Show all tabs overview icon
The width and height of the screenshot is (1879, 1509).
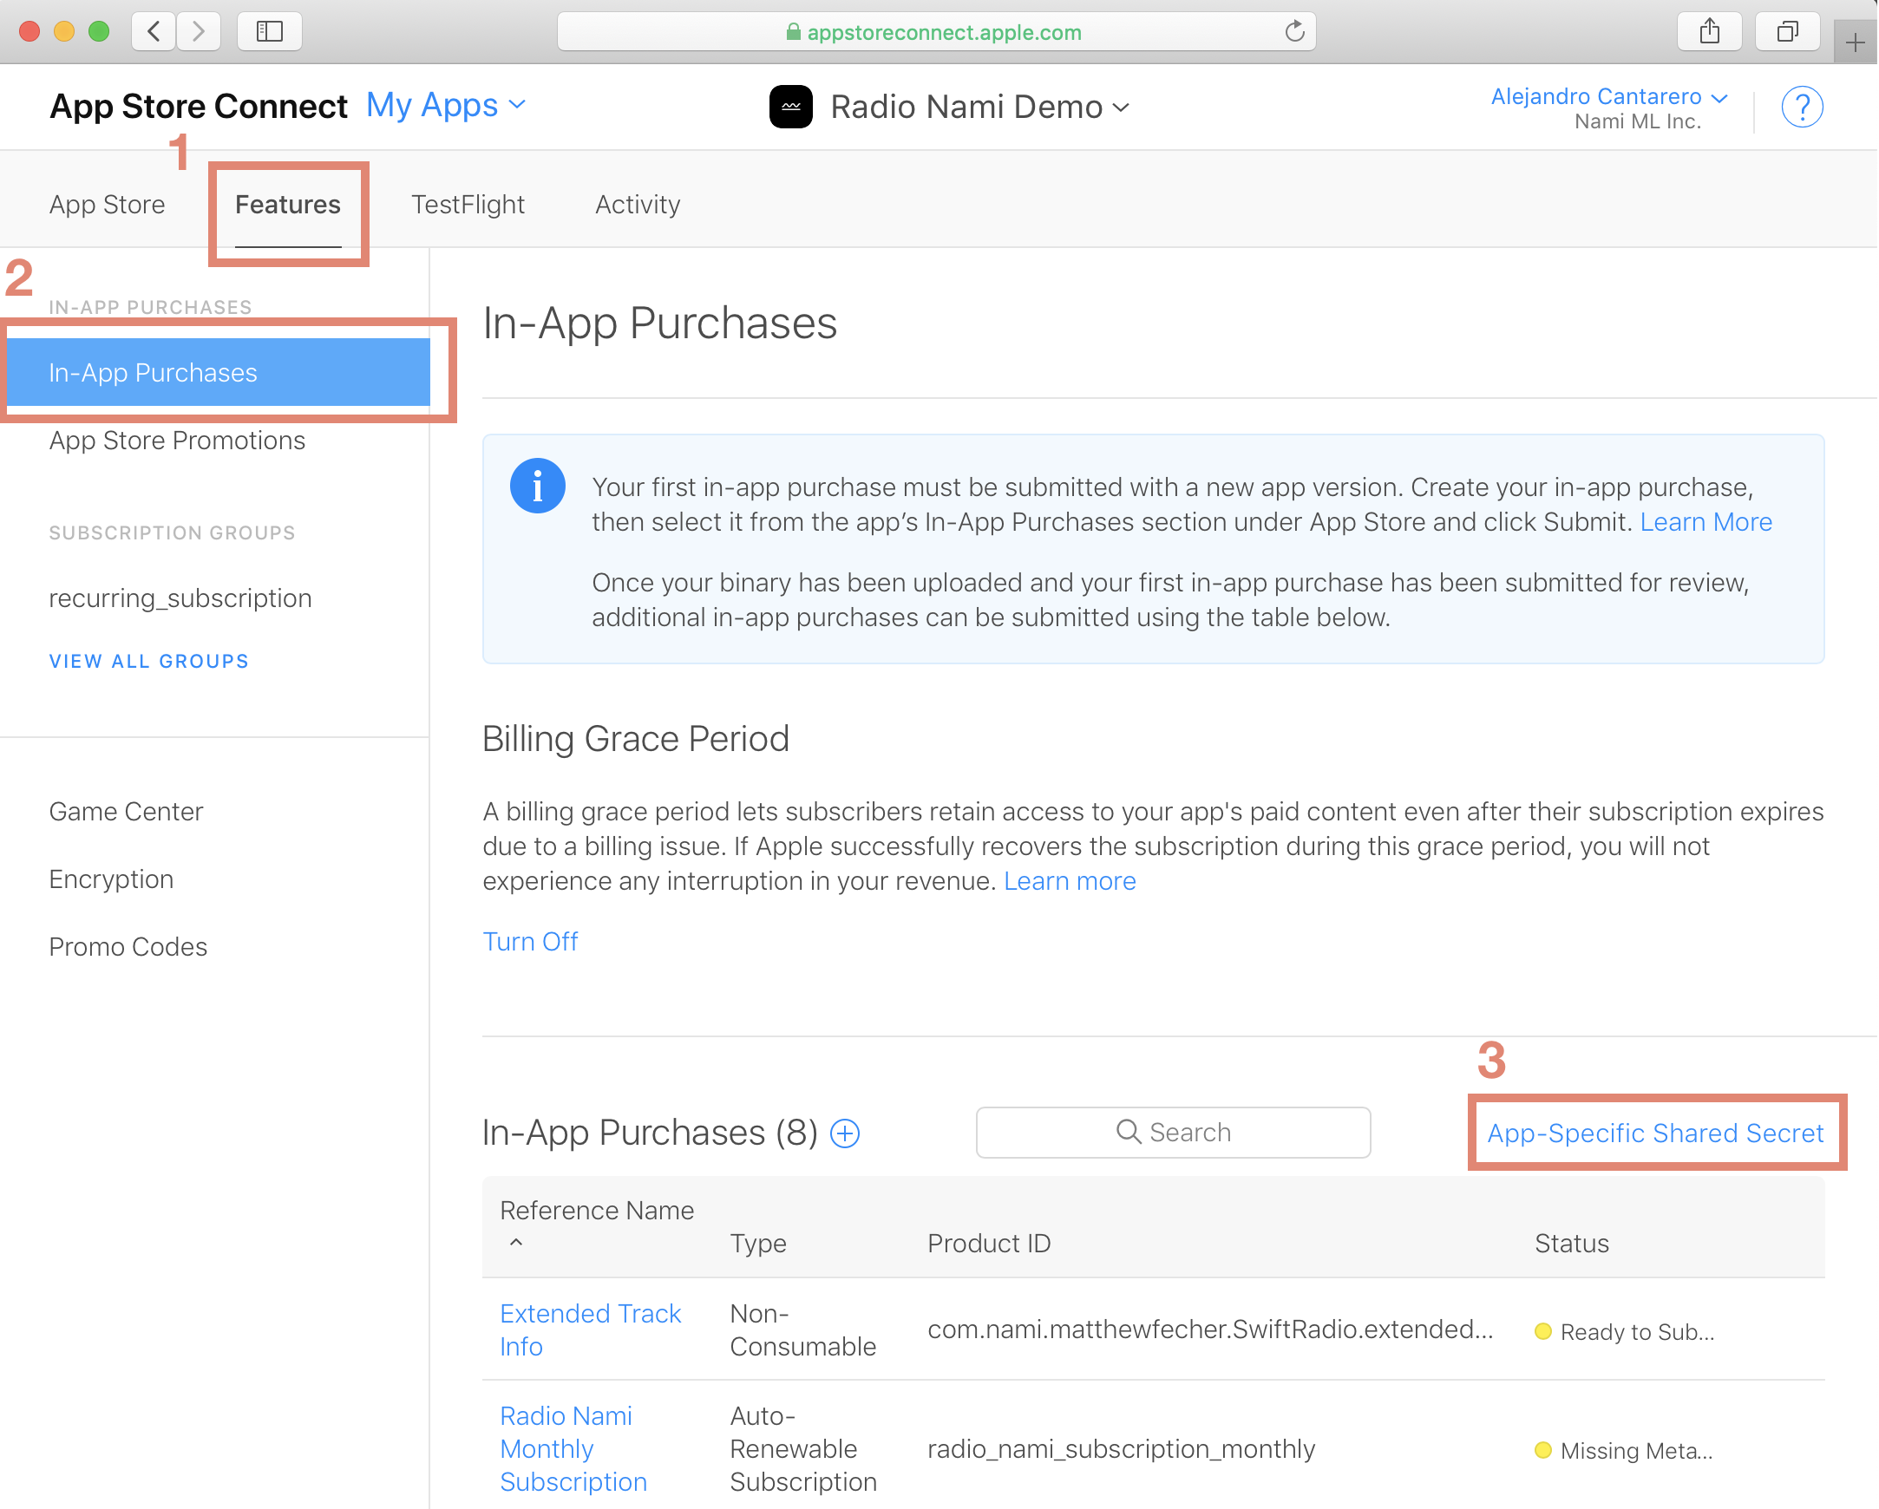(x=1787, y=32)
